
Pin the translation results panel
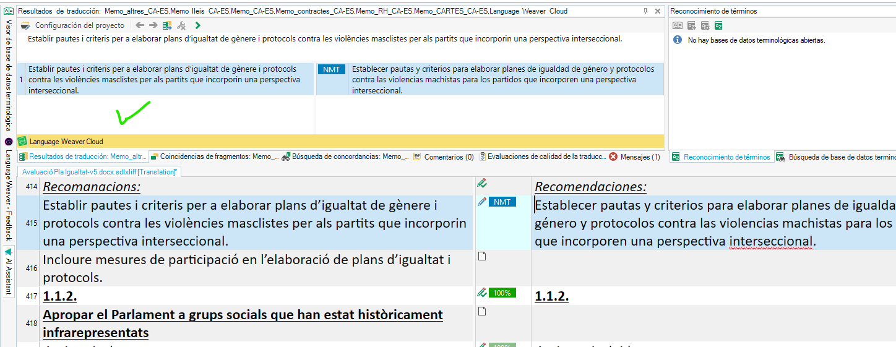tap(646, 11)
